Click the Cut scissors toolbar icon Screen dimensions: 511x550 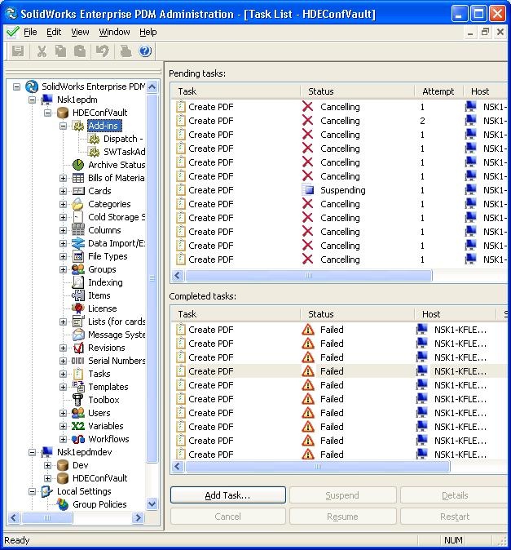42,51
